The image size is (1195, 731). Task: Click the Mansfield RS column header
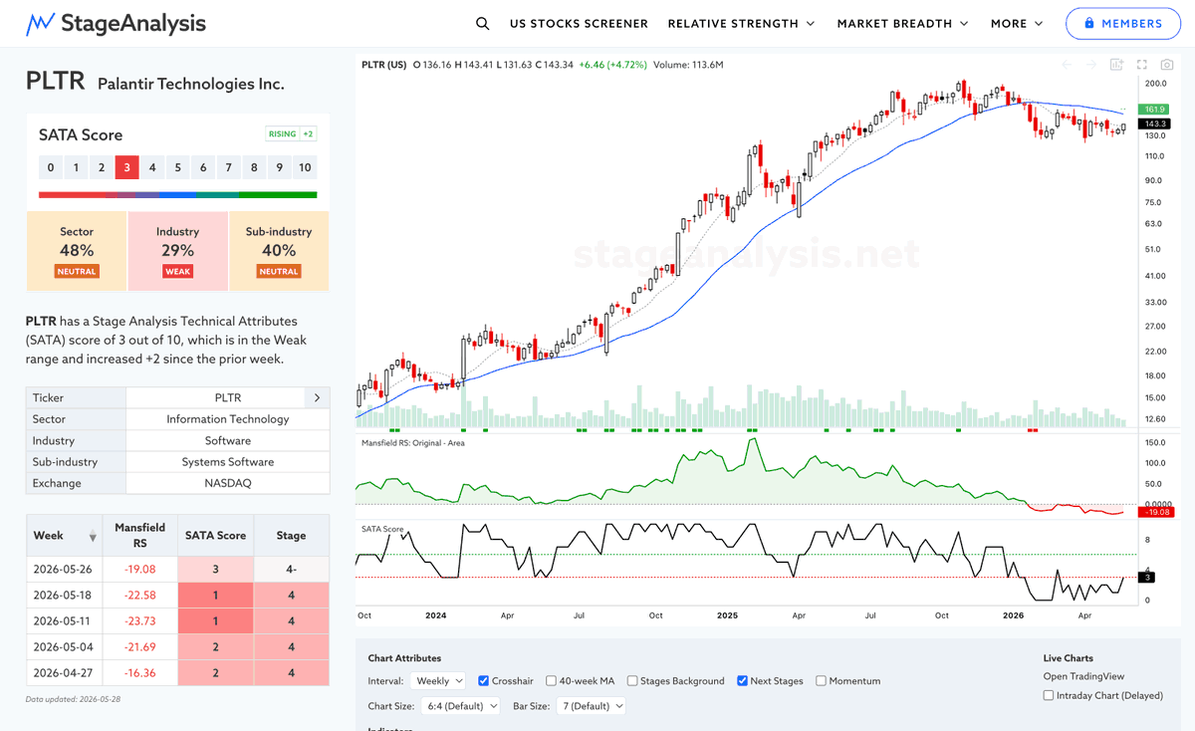click(x=140, y=536)
